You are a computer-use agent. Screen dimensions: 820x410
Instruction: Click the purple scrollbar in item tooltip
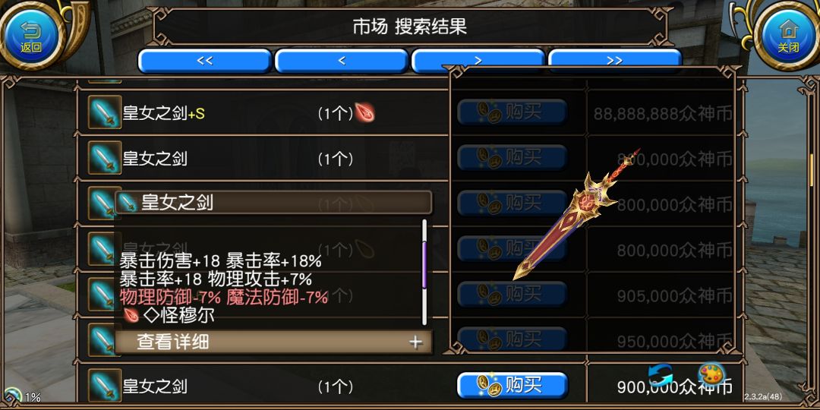coord(424,265)
